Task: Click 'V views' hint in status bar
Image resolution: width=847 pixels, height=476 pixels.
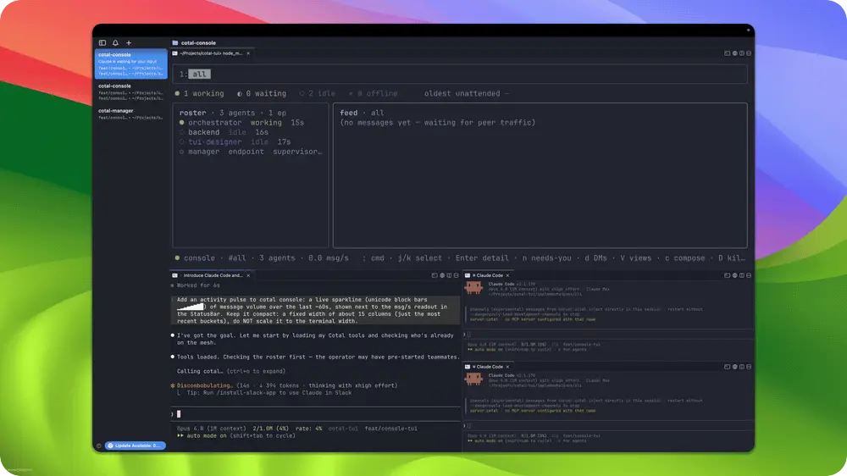Action: pyautogui.click(x=636, y=258)
